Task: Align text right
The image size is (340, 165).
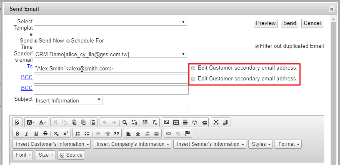Action: pos(147,134)
